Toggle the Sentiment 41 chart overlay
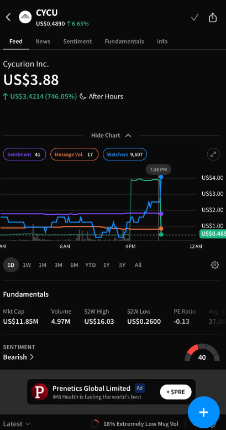Image resolution: width=226 pixels, height=430 pixels. click(x=24, y=154)
